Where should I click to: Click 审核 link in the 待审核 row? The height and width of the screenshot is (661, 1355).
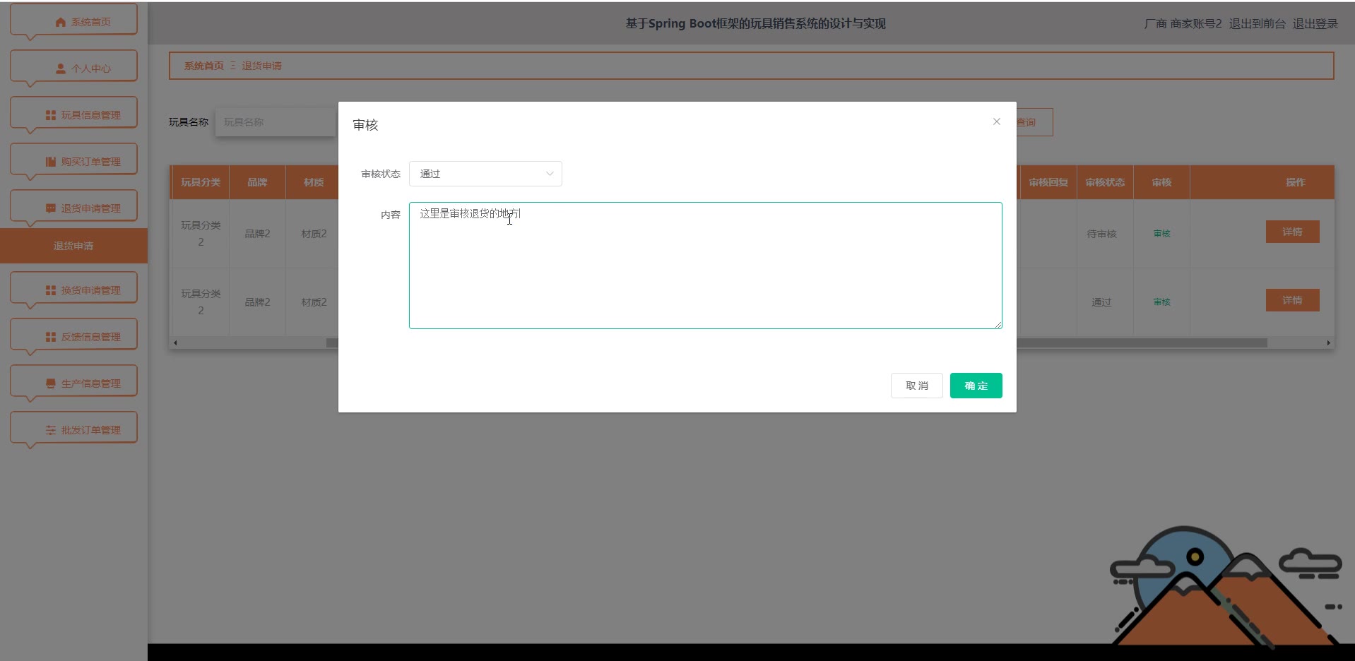pos(1161,234)
